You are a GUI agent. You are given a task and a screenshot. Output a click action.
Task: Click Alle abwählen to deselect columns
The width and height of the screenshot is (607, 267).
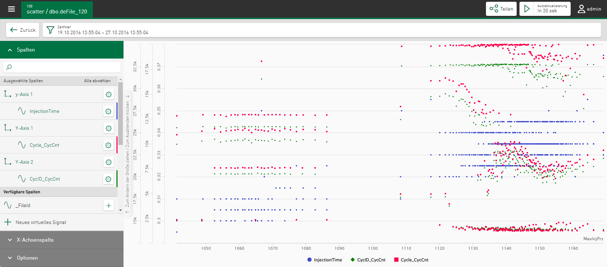97,81
